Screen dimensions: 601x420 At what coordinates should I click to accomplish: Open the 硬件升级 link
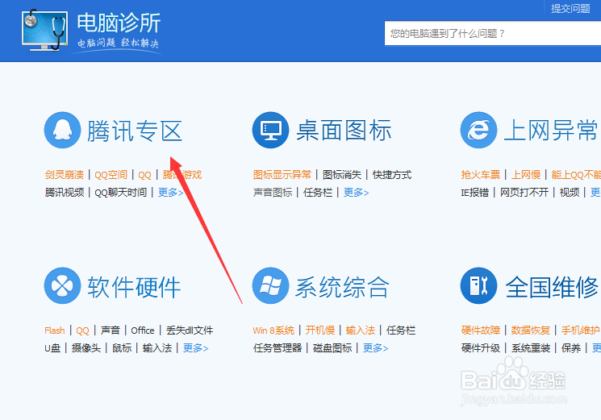(481, 348)
